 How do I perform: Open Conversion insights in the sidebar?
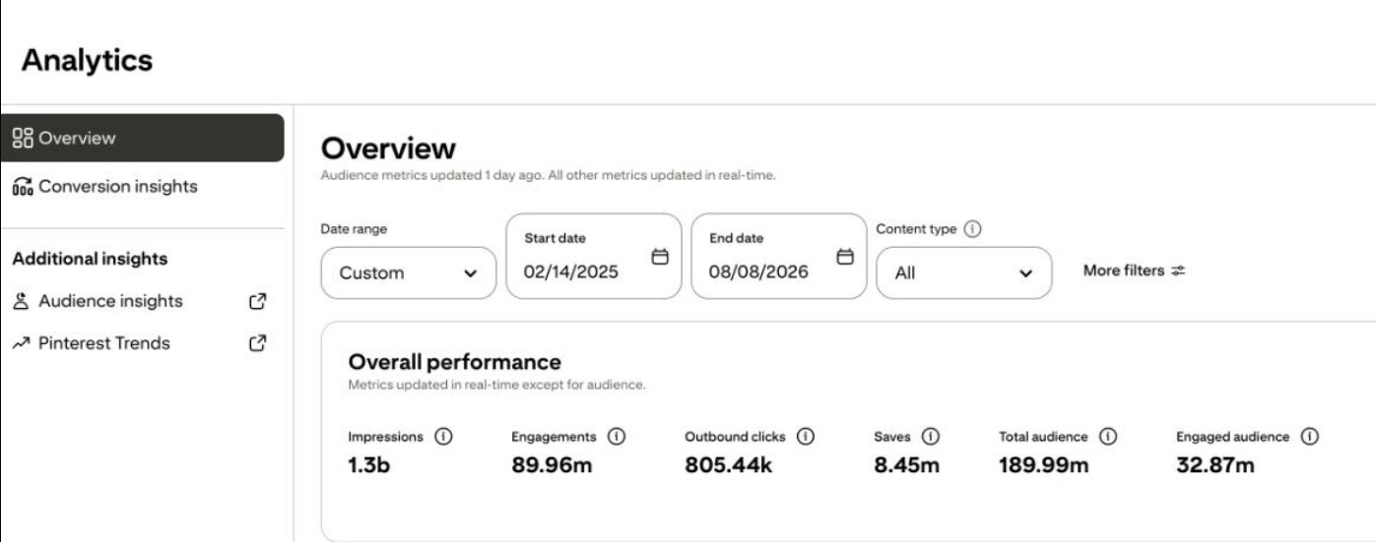pyautogui.click(x=104, y=186)
